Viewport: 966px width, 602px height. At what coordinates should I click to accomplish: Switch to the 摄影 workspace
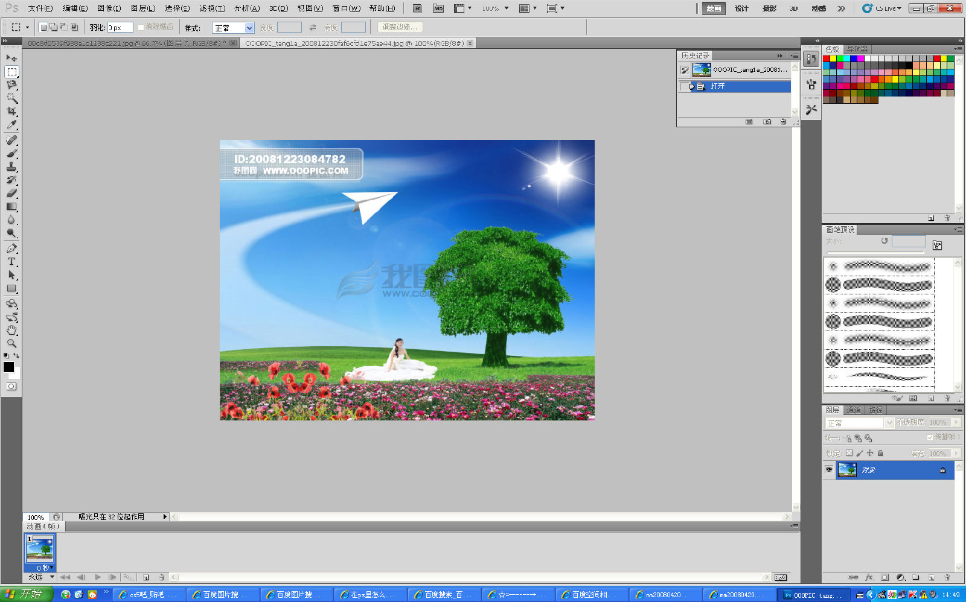pos(769,8)
